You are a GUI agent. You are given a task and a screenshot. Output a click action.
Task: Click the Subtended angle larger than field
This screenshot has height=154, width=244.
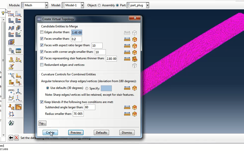point(90,107)
